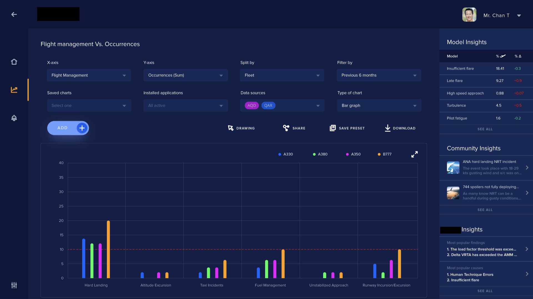Image resolution: width=533 pixels, height=299 pixels.
Task: Click SEE ALL under Community Insights
Action: pyautogui.click(x=485, y=210)
